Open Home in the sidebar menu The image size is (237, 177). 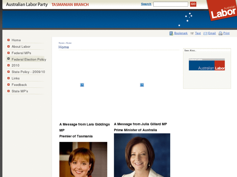[16, 40]
